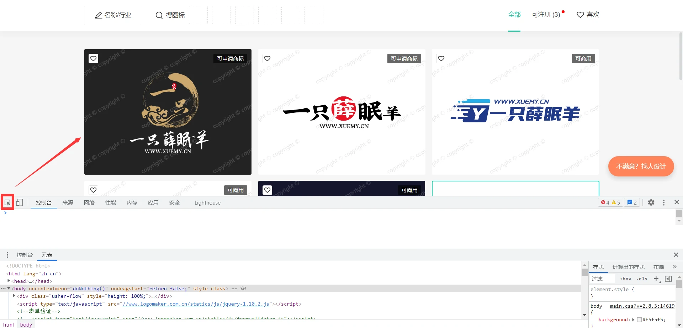Select the html lang="zh-cn" node
The height and width of the screenshot is (328, 683).
point(34,274)
